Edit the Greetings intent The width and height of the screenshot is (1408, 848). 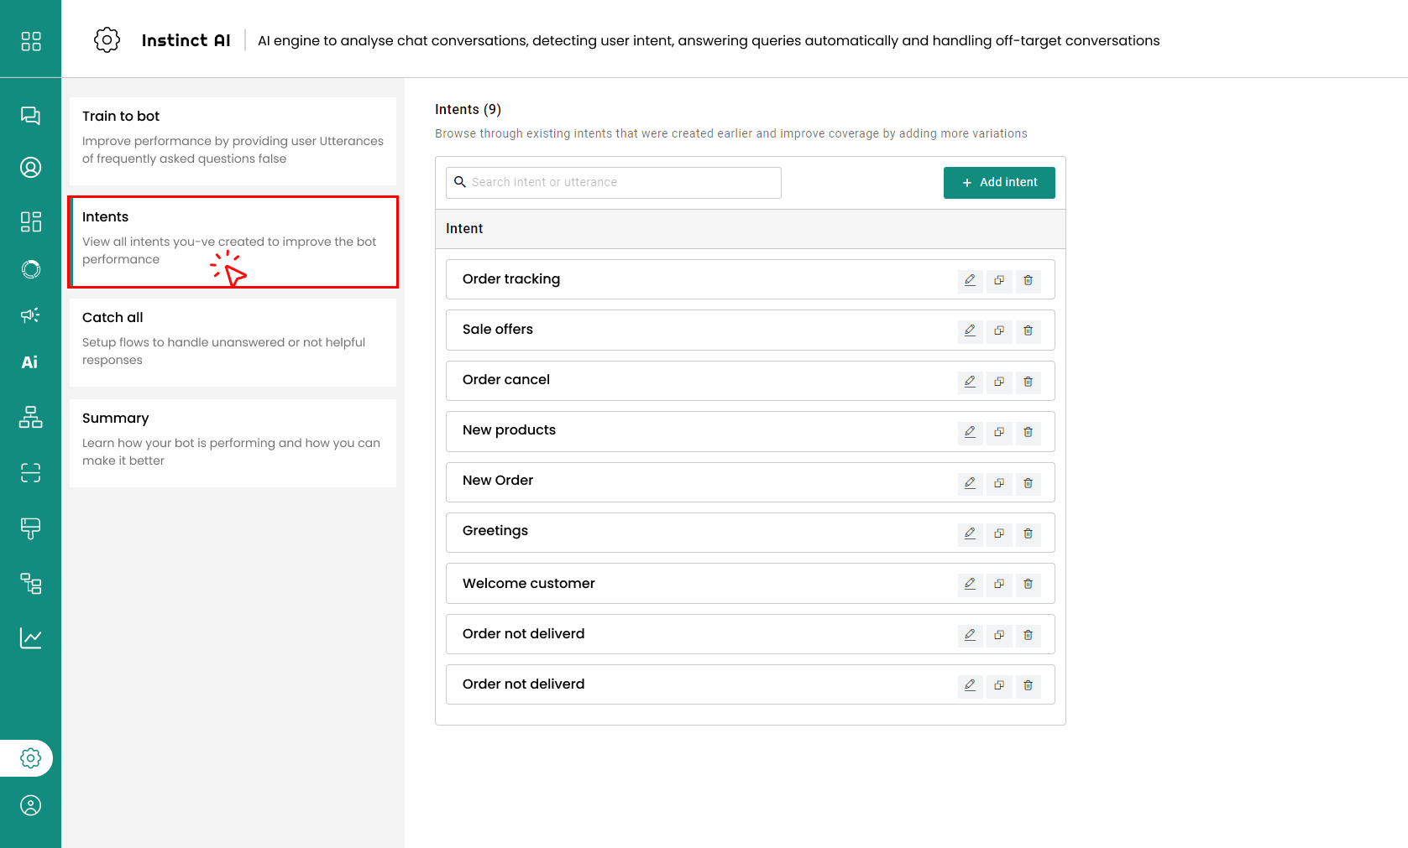[x=970, y=533]
